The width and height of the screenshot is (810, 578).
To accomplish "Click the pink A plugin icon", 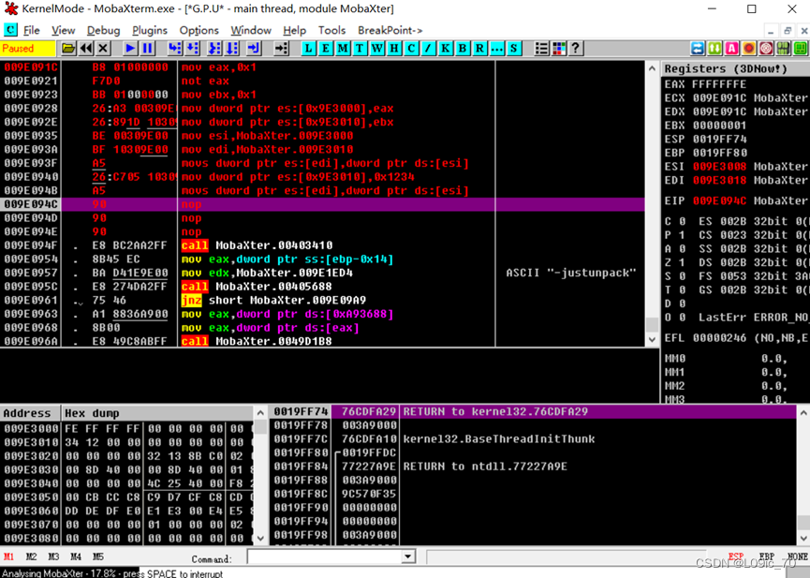I will 731,49.
